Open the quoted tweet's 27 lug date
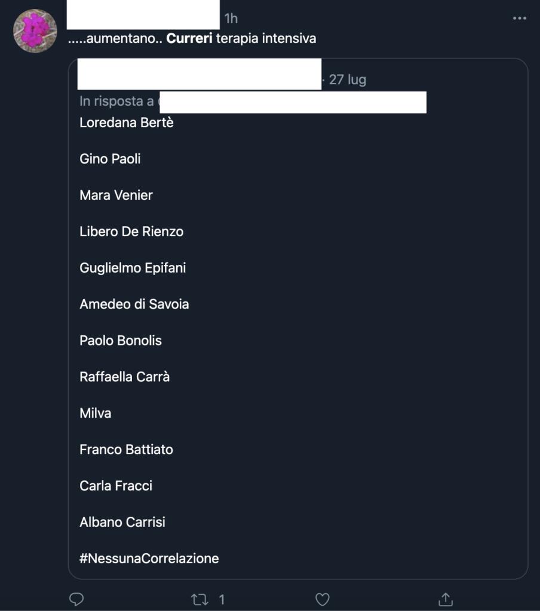540x611 pixels. pos(348,79)
